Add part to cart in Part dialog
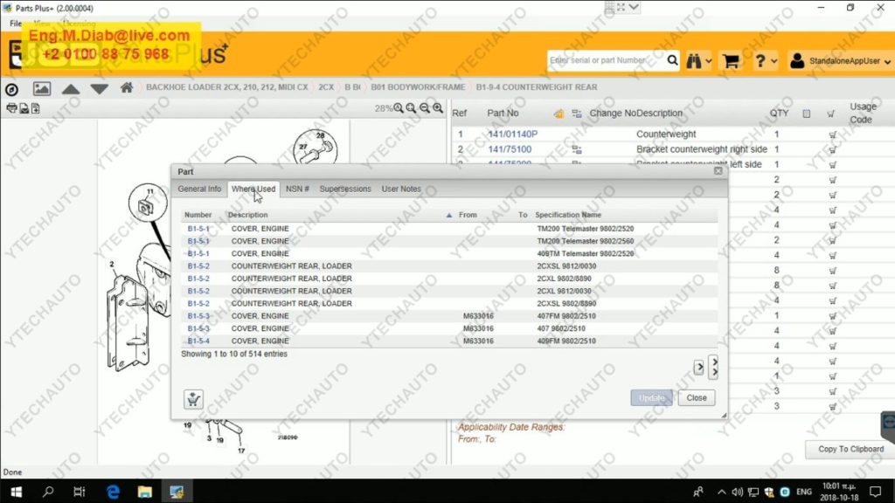This screenshot has height=503, width=895. 193,399
